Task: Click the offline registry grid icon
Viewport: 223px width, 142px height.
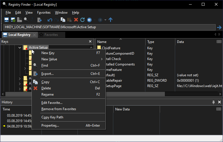Action: click(x=20, y=20)
